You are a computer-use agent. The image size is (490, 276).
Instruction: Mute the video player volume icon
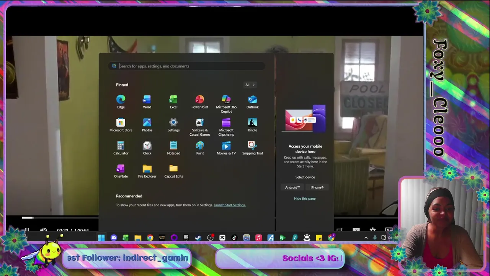coord(43,230)
